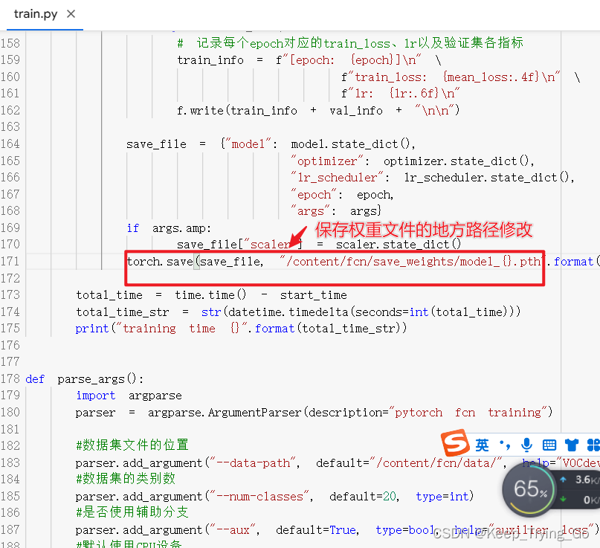Click '{lr:.6f}' f-string on line 161
Image resolution: width=600 pixels, height=548 pixels.
[x=413, y=94]
